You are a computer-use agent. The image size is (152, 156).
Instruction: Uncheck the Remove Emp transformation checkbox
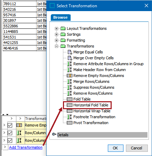point(10,125)
